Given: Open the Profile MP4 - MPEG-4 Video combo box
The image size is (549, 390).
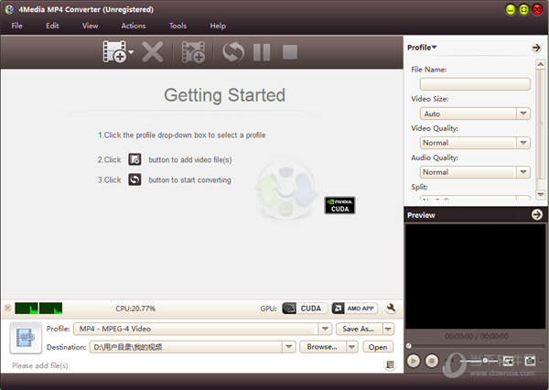Looking at the screenshot, I should pos(202,329).
